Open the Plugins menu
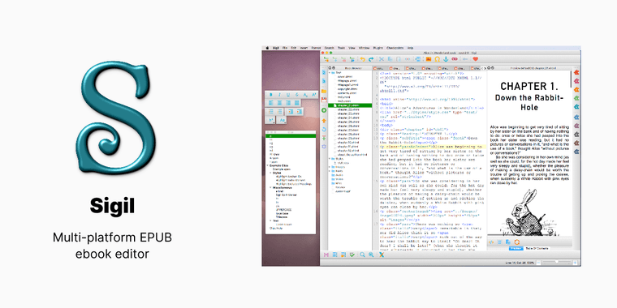 click(x=378, y=48)
